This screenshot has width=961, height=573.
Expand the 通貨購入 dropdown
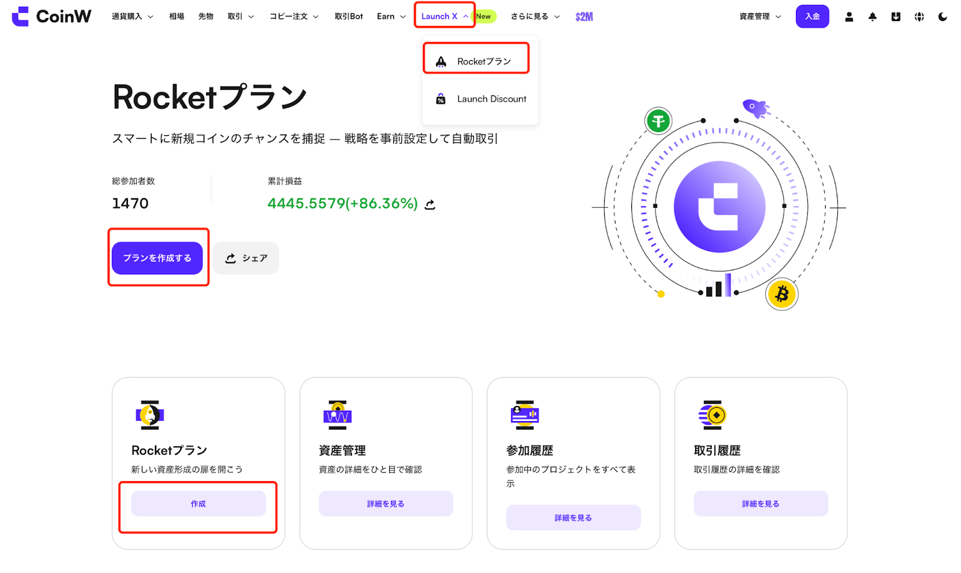[x=132, y=17]
